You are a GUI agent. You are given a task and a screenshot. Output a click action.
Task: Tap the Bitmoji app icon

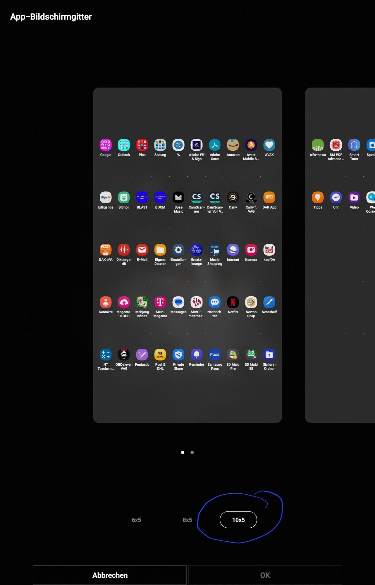click(x=124, y=197)
